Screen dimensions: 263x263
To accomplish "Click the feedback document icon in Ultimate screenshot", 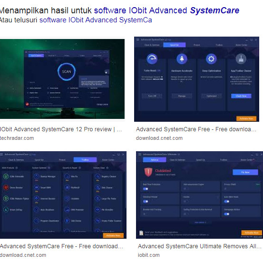I will [141, 233].
